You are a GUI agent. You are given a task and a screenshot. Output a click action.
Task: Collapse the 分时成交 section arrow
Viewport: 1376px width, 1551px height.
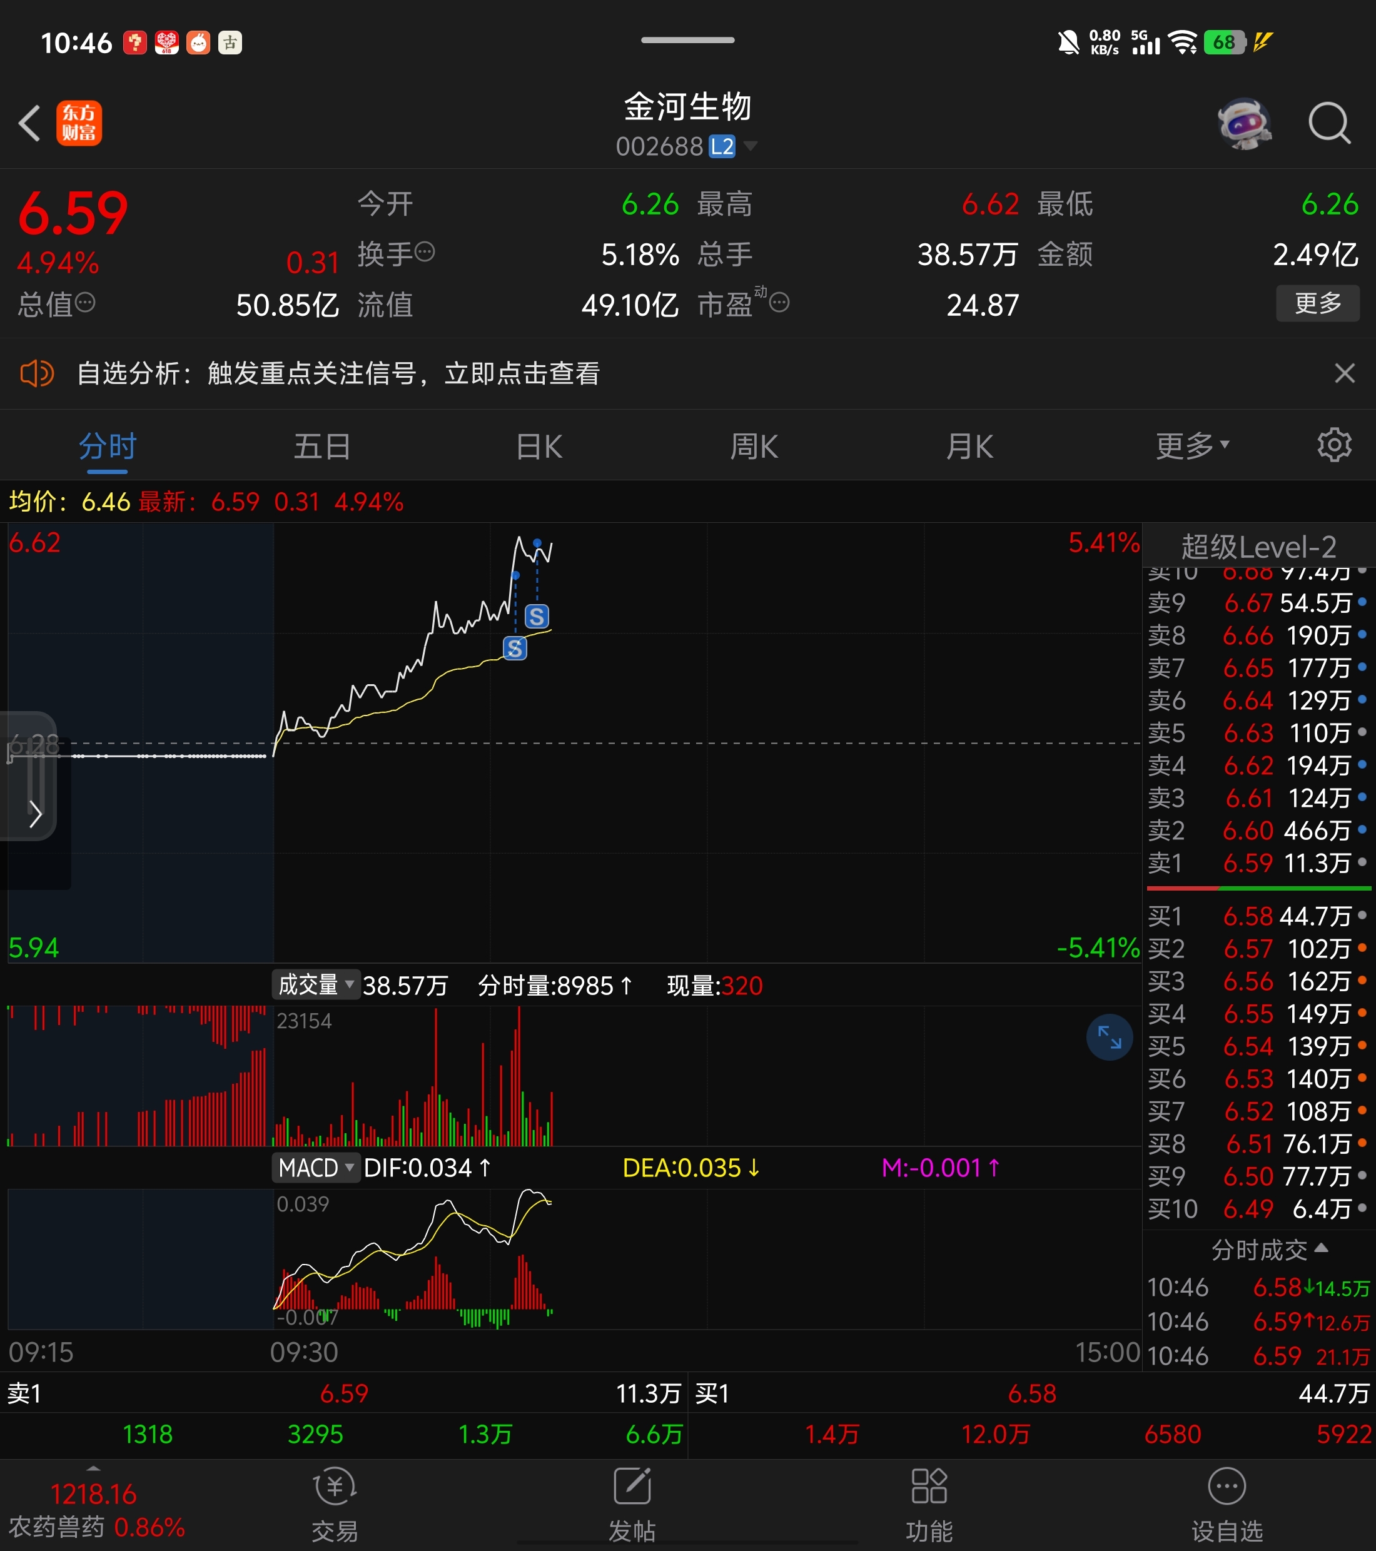1320,1248
